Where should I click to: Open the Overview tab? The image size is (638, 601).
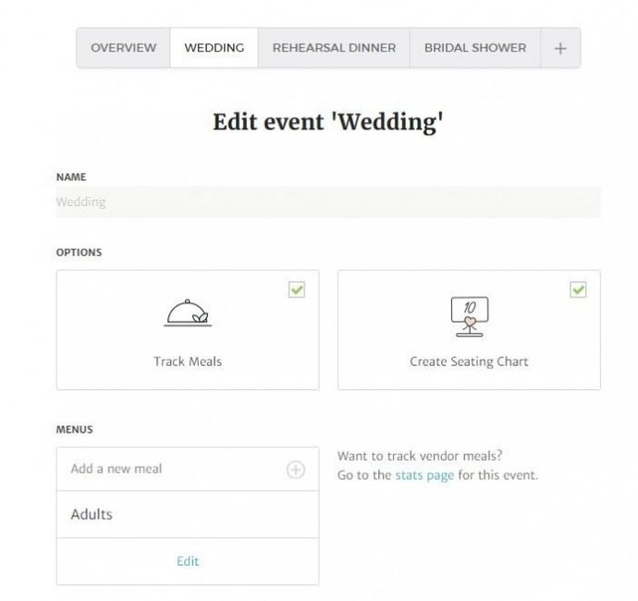tap(123, 48)
